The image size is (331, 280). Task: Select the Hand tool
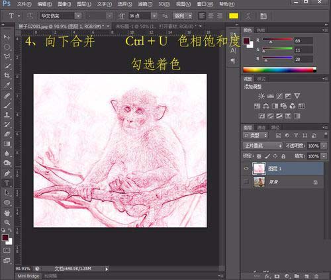point(7,212)
